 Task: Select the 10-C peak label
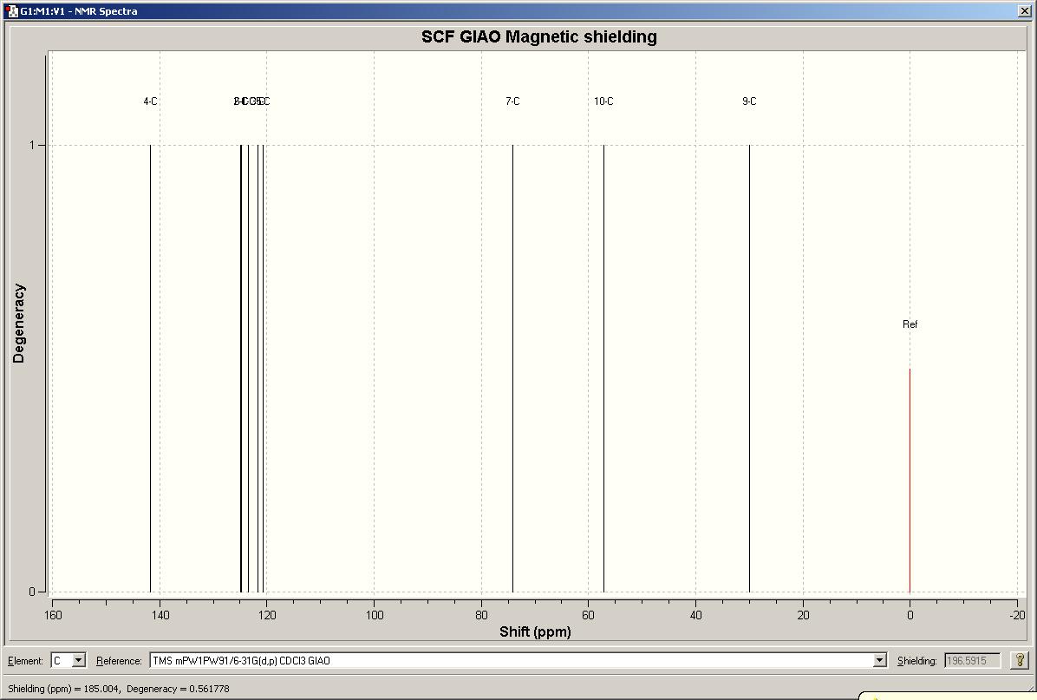click(x=603, y=101)
